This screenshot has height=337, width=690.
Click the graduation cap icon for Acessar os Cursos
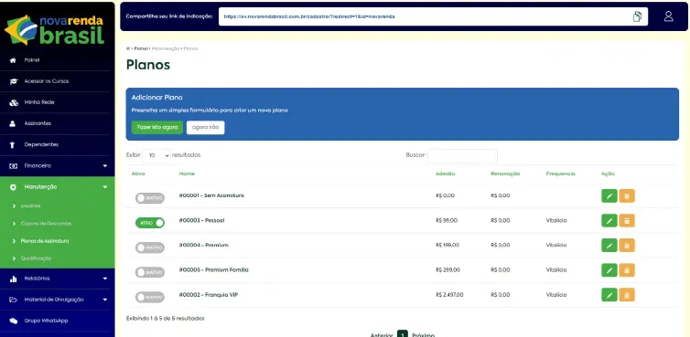pos(13,81)
